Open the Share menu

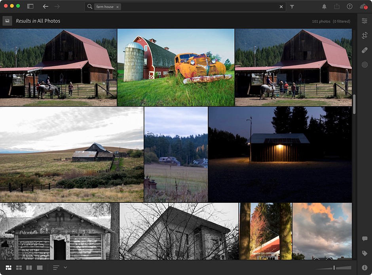pos(337,6)
